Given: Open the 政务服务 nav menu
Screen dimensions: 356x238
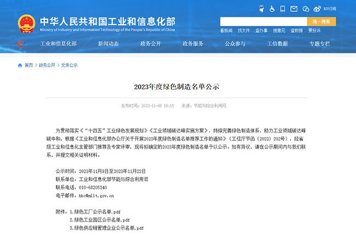Looking at the screenshot, I should click(193, 44).
